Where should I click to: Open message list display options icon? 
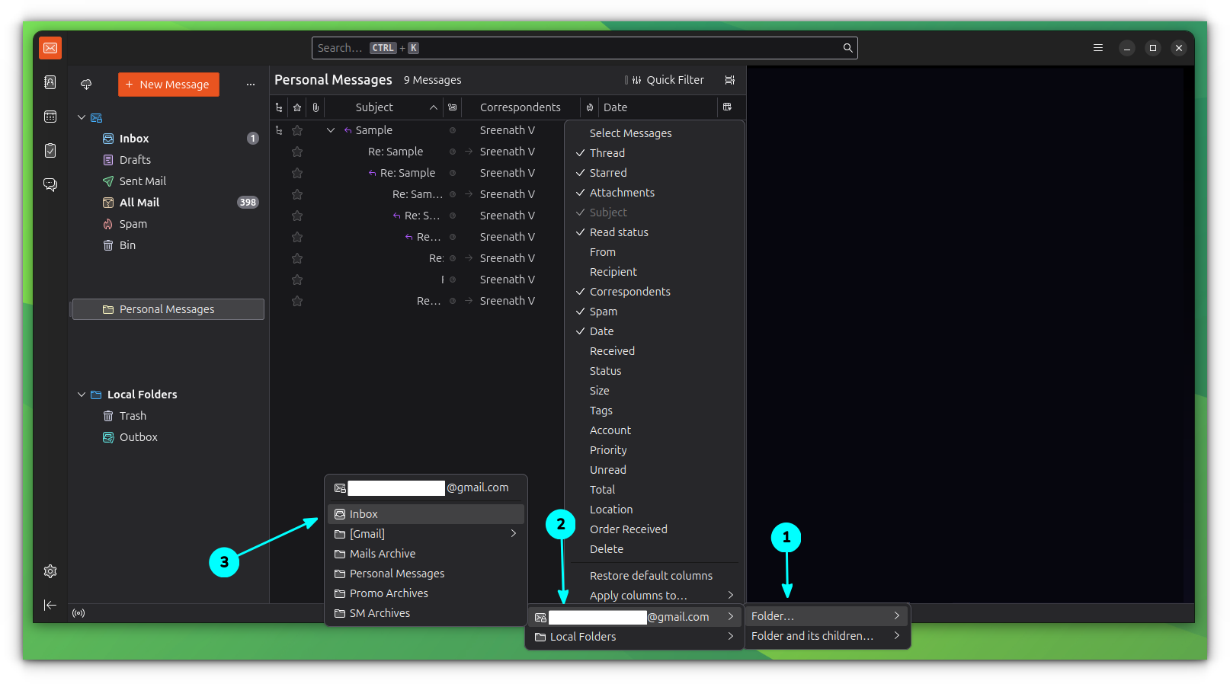tap(729, 80)
